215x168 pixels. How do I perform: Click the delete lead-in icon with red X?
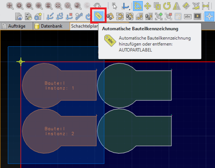pyautogui.click(x=69, y=17)
